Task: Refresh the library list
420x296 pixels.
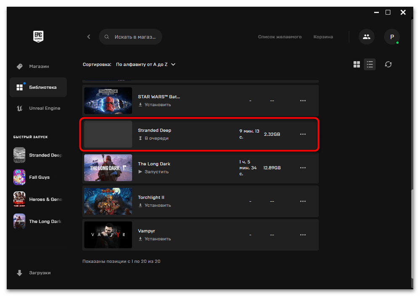Action: point(388,64)
